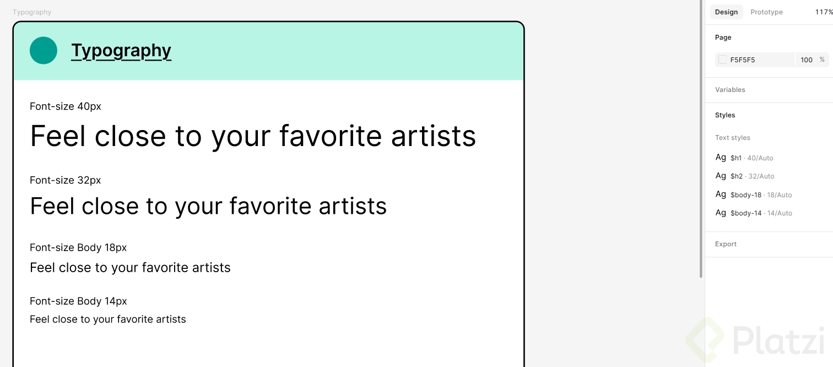
Task: Switch to the Design tab
Action: point(726,12)
